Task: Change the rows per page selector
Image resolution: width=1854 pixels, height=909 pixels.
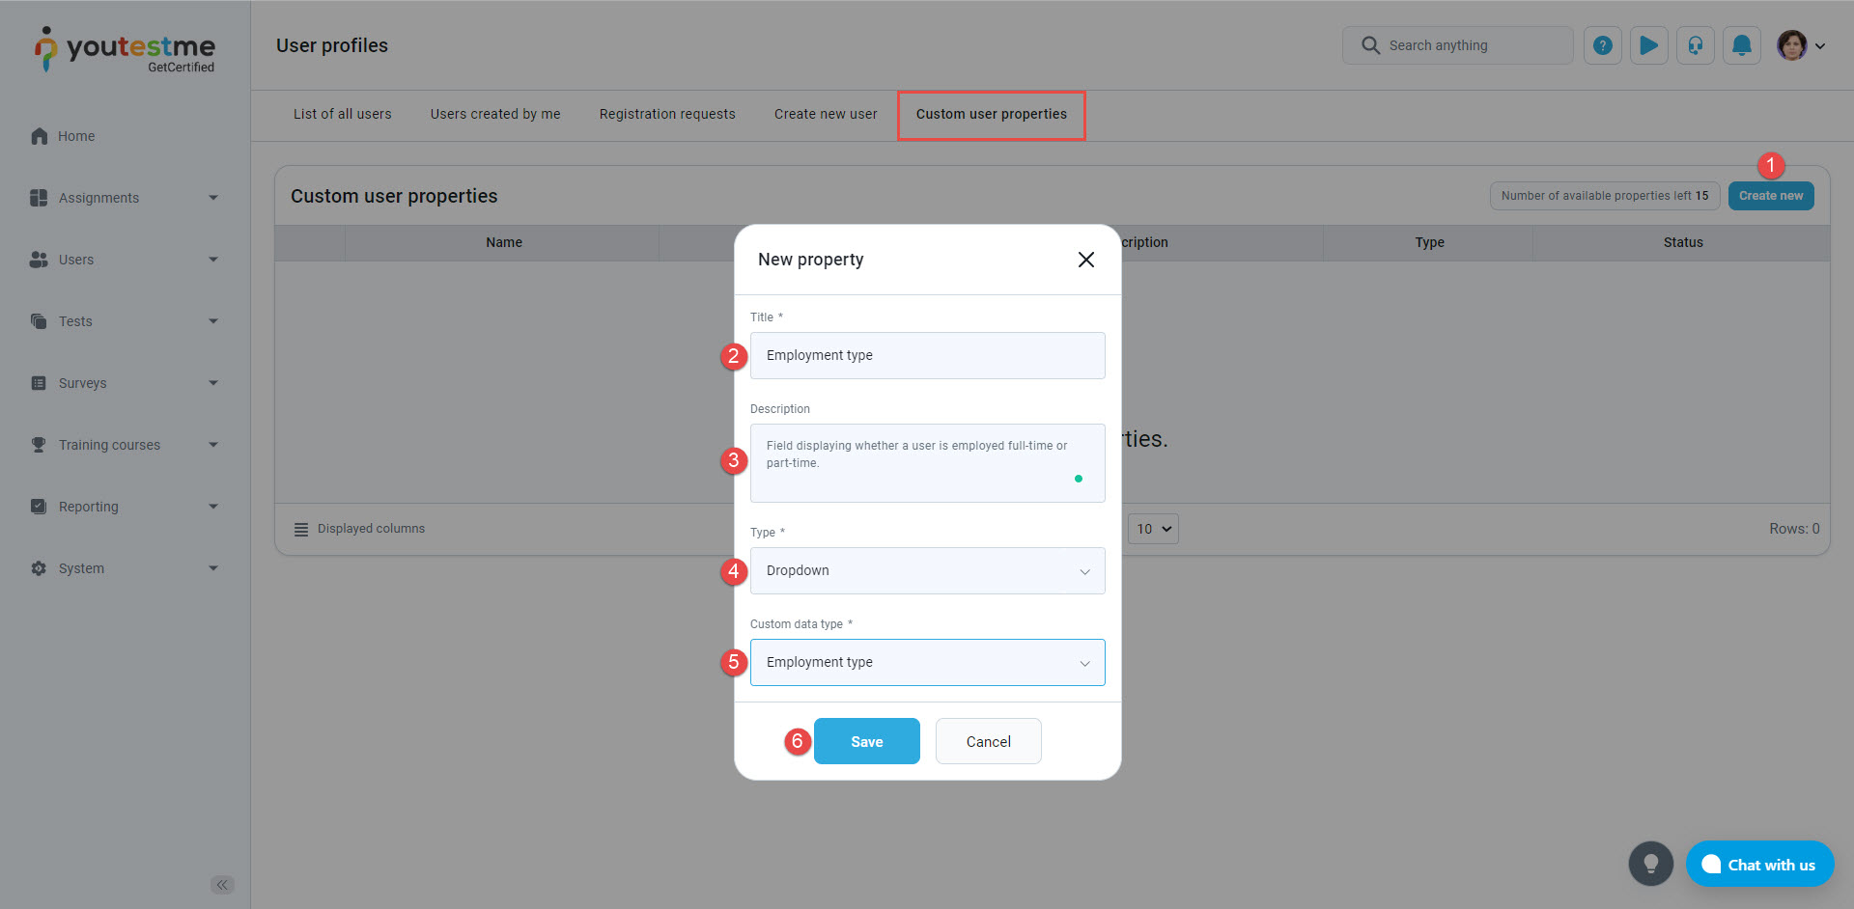Action: click(x=1153, y=529)
